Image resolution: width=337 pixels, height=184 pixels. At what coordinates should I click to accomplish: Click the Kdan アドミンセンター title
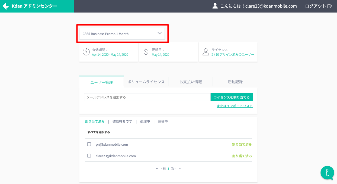coord(34,6)
